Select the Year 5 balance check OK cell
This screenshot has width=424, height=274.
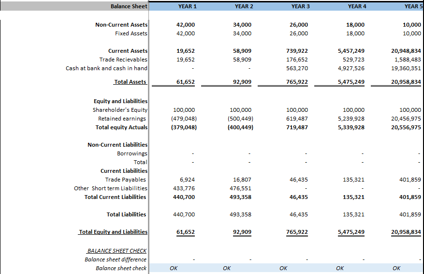pos(396,268)
